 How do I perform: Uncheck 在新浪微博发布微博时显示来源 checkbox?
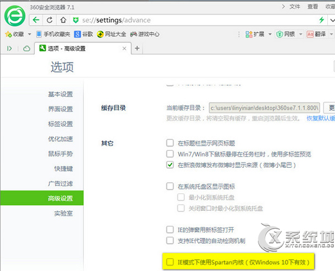pos(170,164)
